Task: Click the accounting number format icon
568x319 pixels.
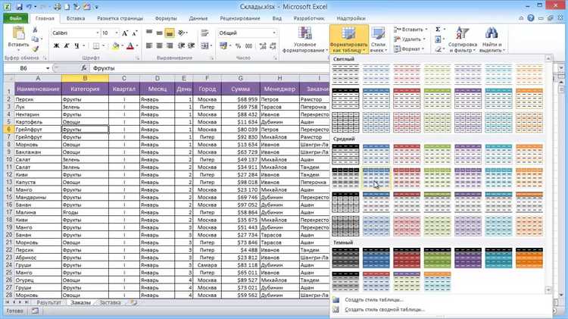Action: [223, 45]
